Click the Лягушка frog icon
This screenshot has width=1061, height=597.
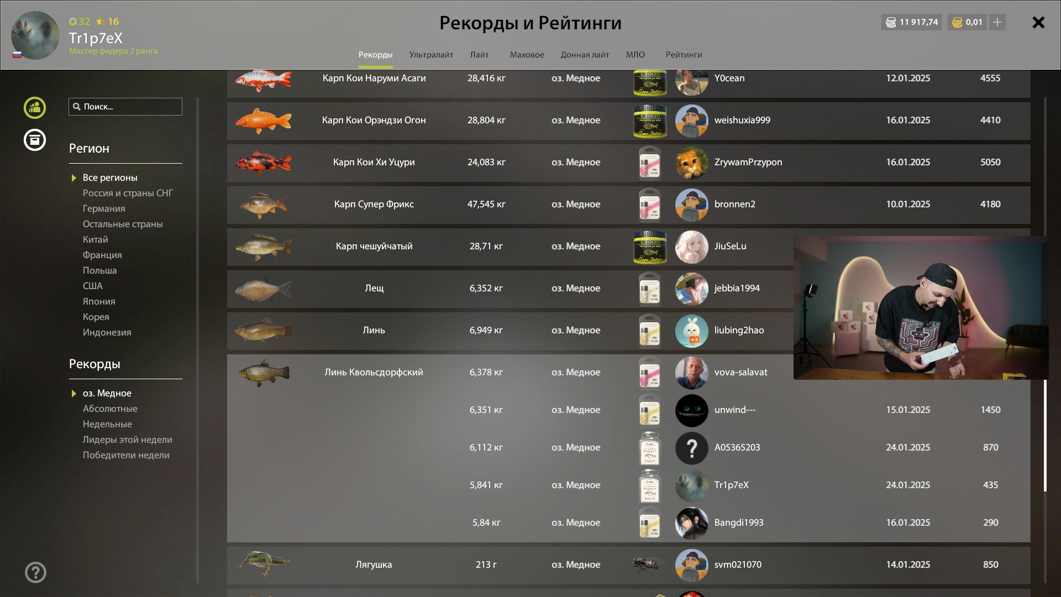tap(264, 564)
